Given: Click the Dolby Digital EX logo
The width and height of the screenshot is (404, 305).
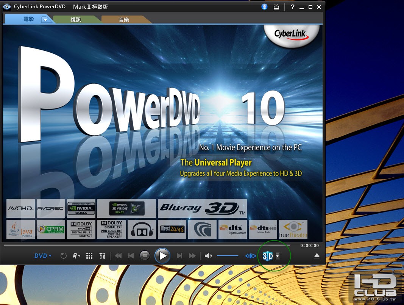Looking at the screenshot, I should pyautogui.click(x=111, y=229).
